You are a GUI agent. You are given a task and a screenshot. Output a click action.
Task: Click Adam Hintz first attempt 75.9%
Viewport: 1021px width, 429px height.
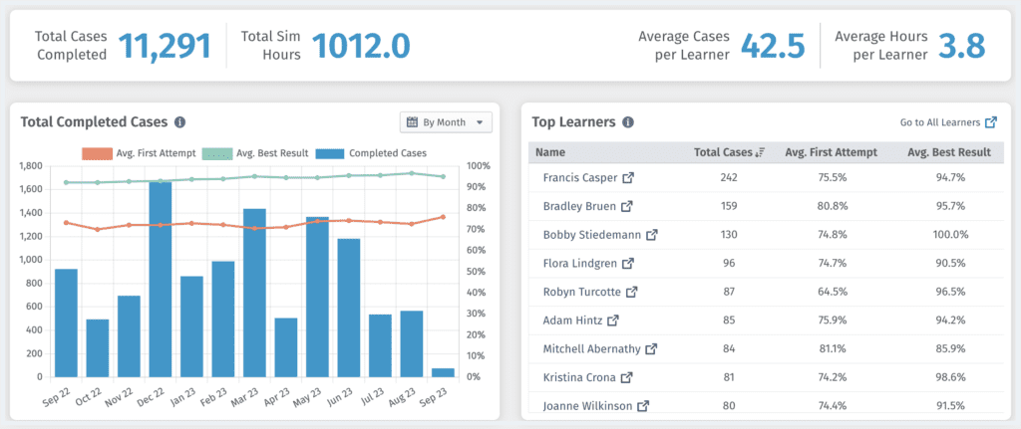(x=831, y=321)
